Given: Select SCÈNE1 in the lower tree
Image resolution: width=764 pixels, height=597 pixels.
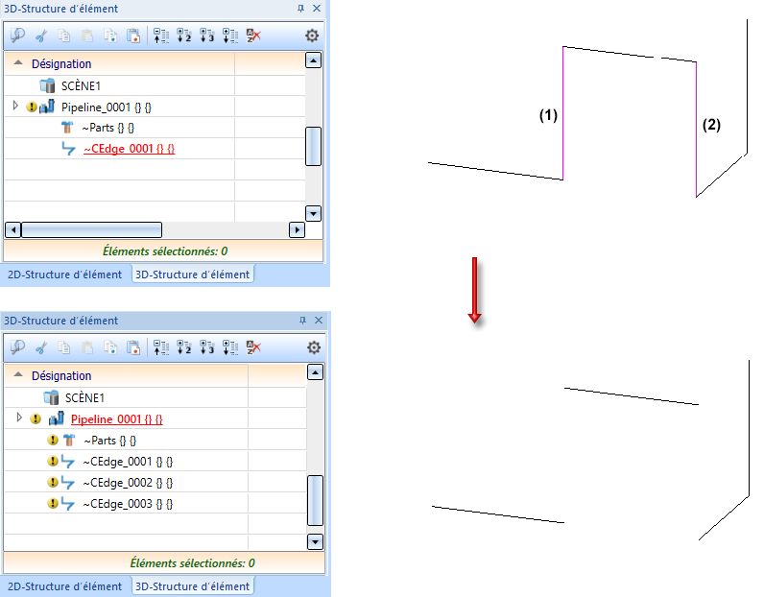Looking at the screenshot, I should click(x=84, y=398).
